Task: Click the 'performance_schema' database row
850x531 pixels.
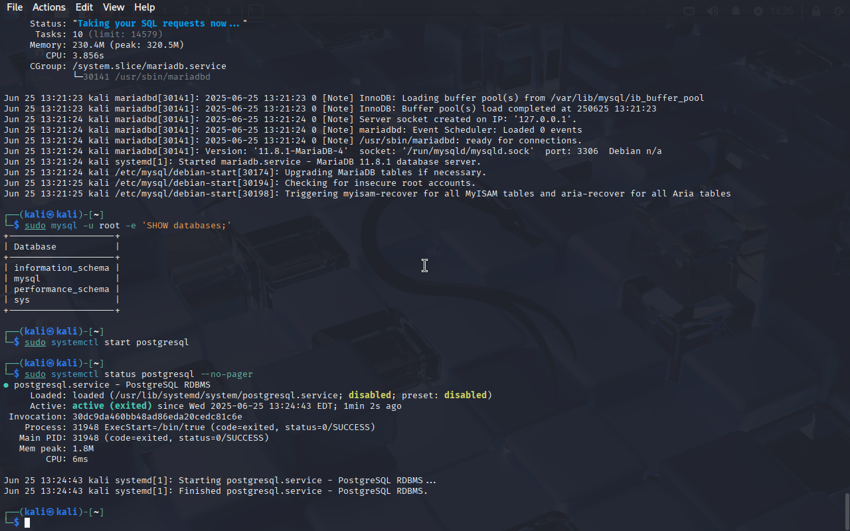Action: point(62,289)
